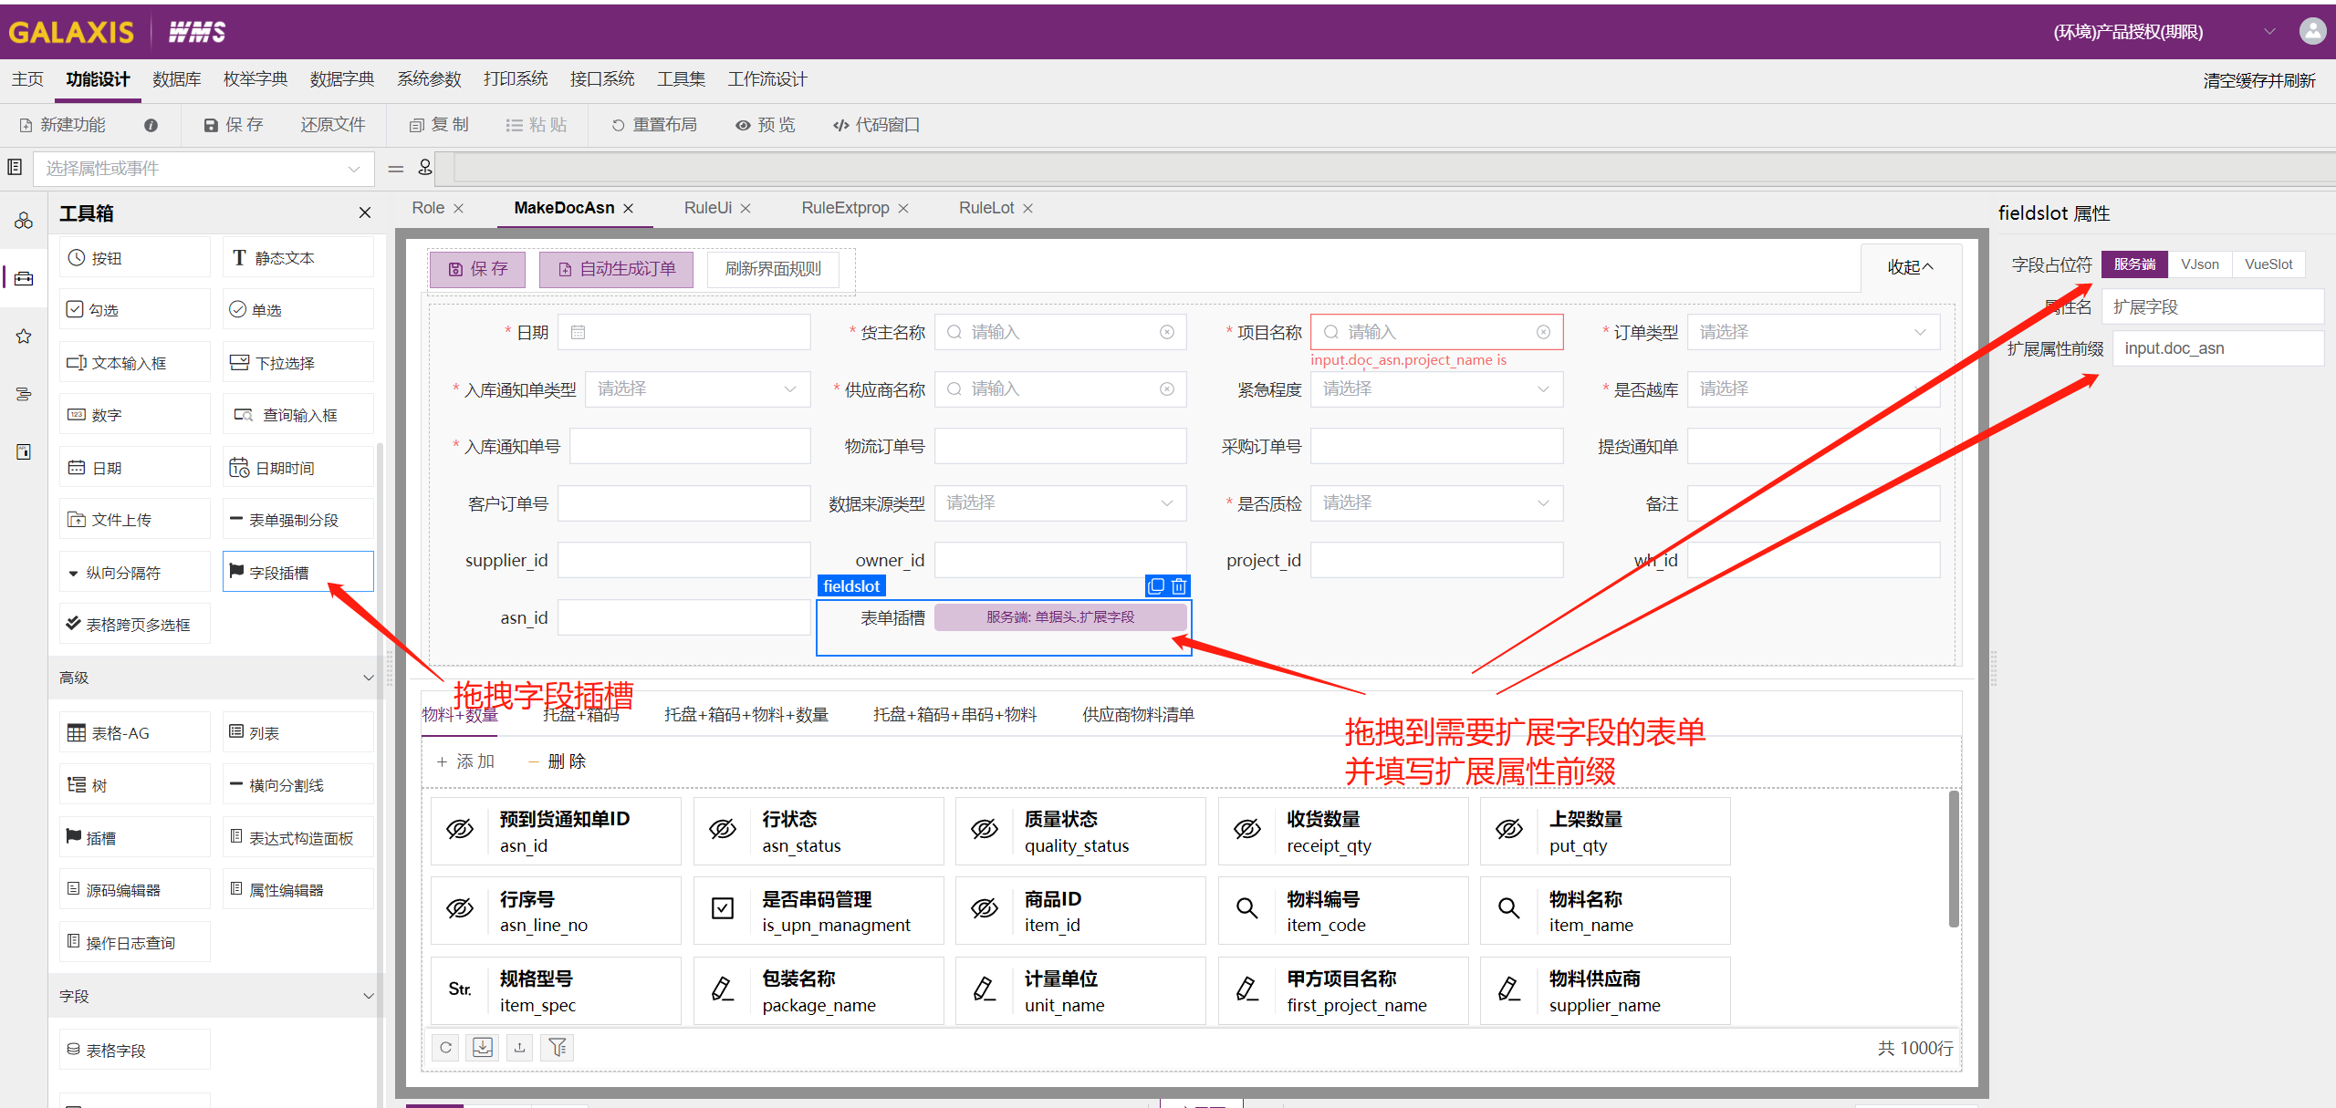Open the 是否质检 dropdown
Screen dimensions: 2336x1108
(1436, 503)
